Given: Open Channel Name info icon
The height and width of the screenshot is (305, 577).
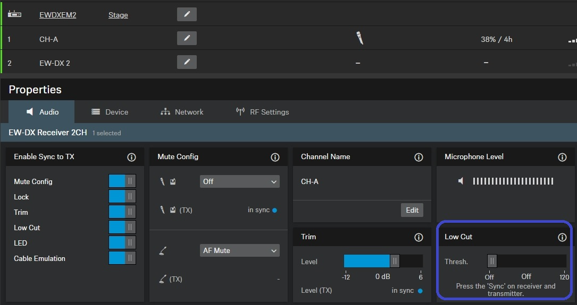Looking at the screenshot, I should (x=419, y=157).
